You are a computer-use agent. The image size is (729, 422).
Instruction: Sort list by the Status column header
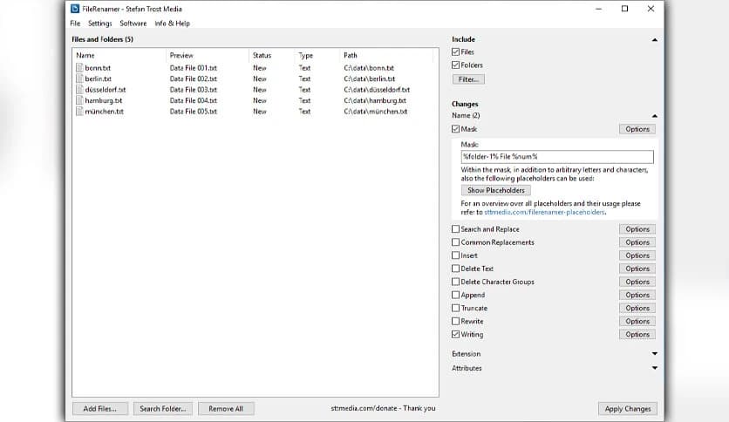[262, 55]
